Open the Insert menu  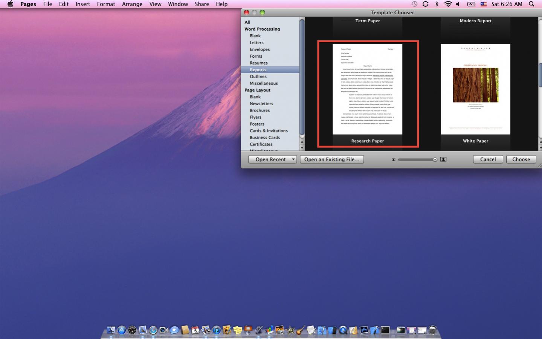pyautogui.click(x=82, y=4)
